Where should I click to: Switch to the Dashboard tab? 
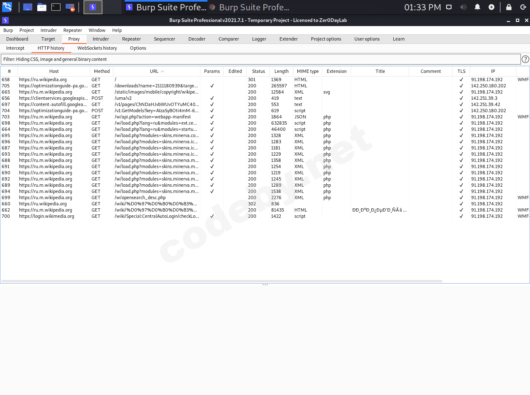17,39
